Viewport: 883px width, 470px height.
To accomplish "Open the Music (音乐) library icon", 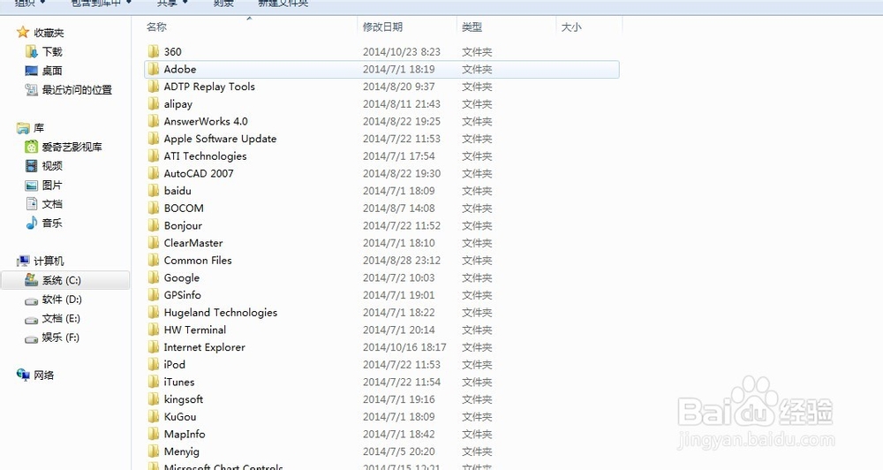I will (x=32, y=224).
